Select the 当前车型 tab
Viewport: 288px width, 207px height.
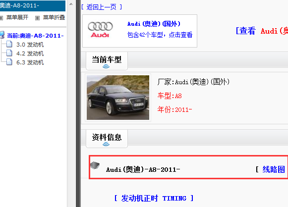tap(107, 61)
